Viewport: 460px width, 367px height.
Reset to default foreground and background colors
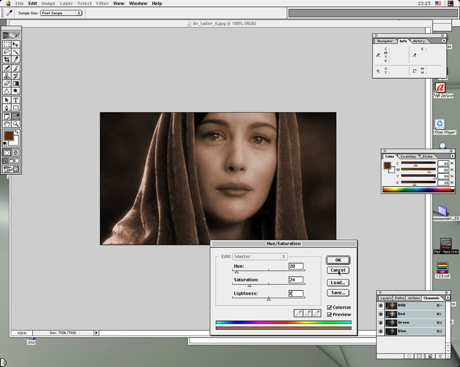[x=5, y=144]
